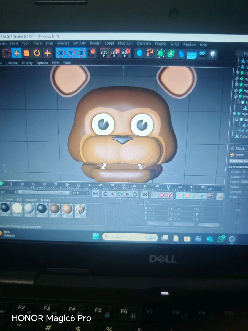Screen dimensions: 248x331
Task: Open viewport Filter menu
Action: pos(56,63)
